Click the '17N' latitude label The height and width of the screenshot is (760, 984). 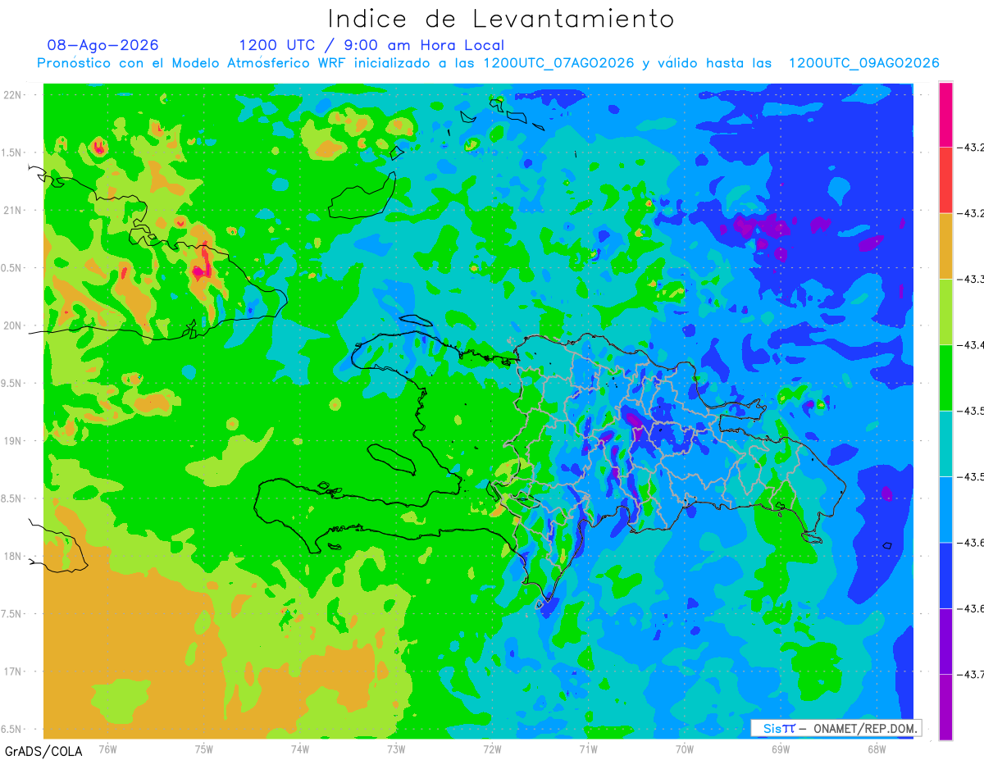13,671
